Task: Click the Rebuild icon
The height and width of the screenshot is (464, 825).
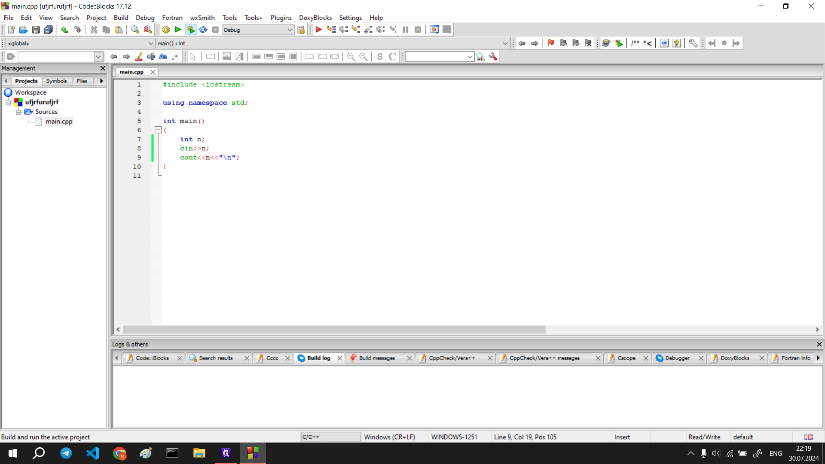Action: [x=203, y=30]
